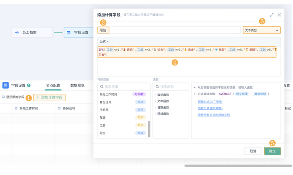This screenshot has width=293, height=175.
Task: Expand the formula dialog to fullscreen
Action: 271,15
